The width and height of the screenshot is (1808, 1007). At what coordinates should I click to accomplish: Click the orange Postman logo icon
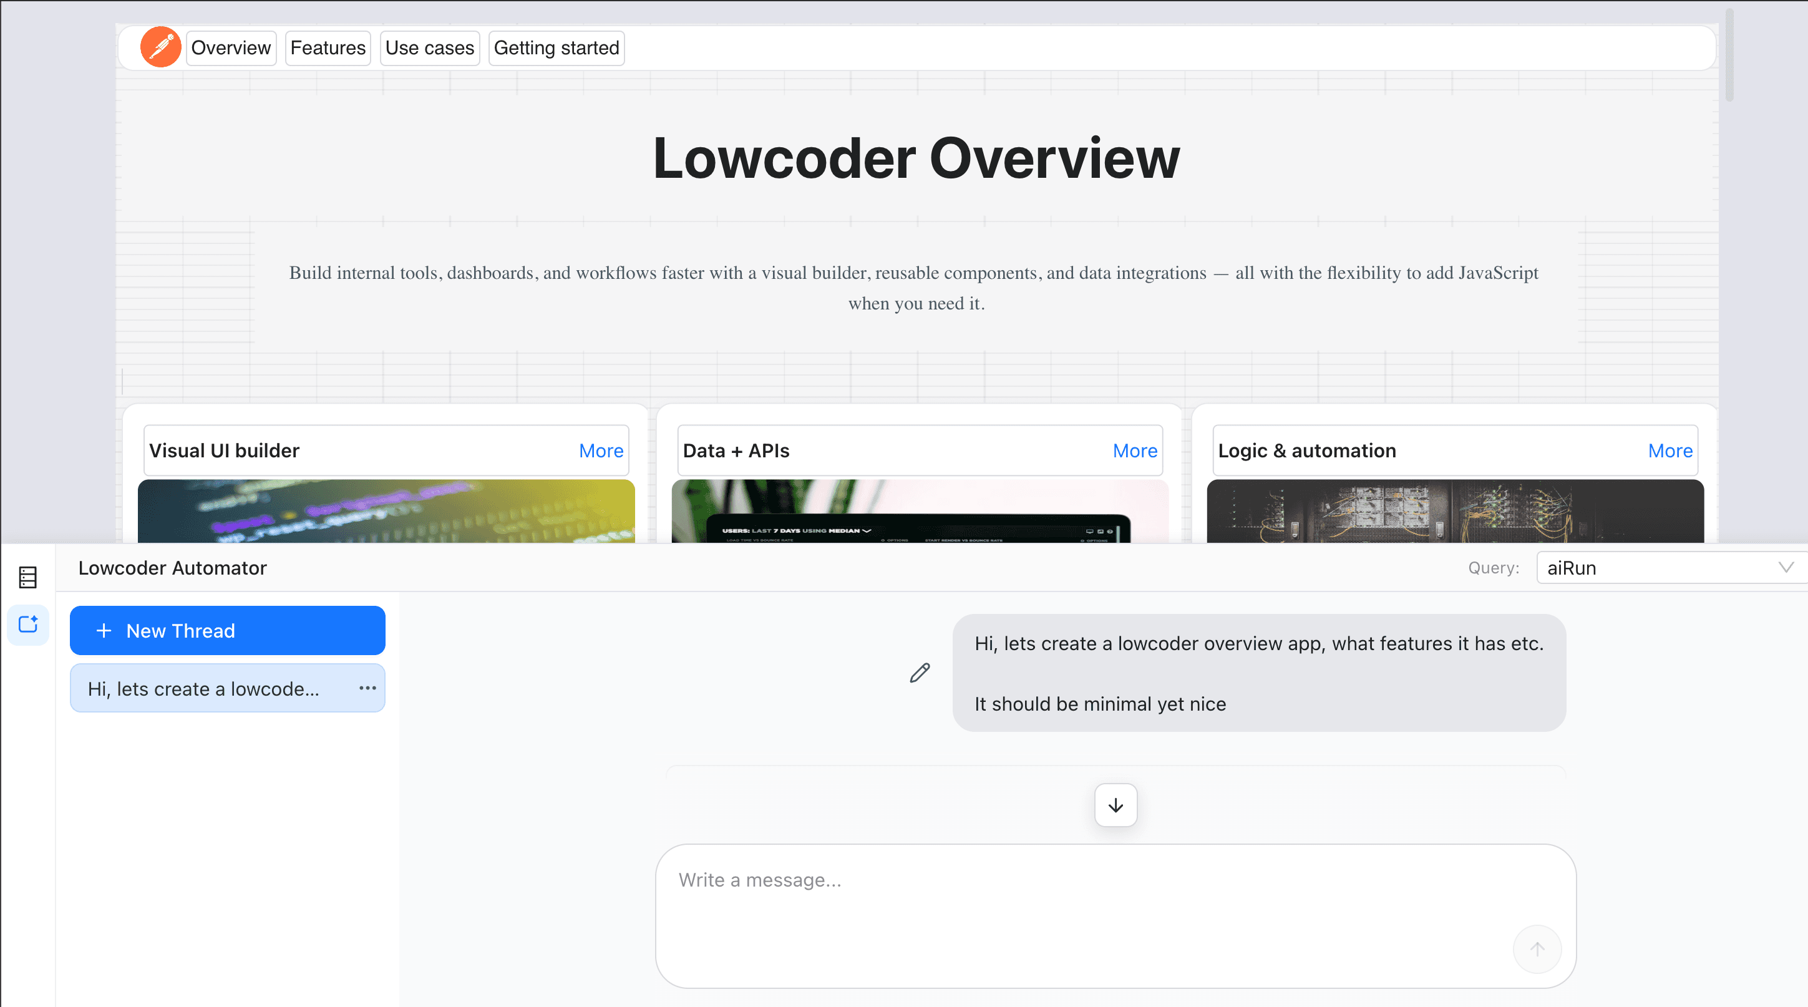(161, 47)
